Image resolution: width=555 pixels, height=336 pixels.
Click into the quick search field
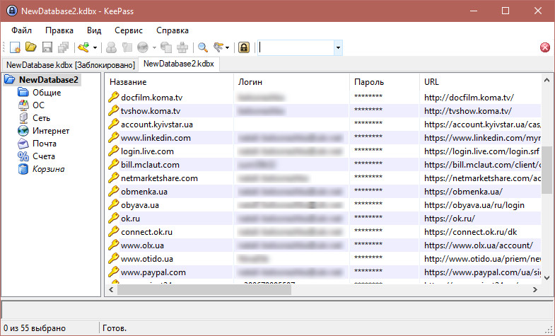296,47
